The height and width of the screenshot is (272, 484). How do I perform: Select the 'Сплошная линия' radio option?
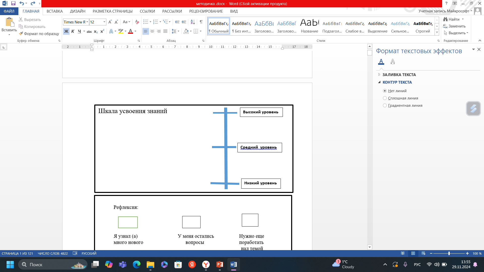[385, 98]
